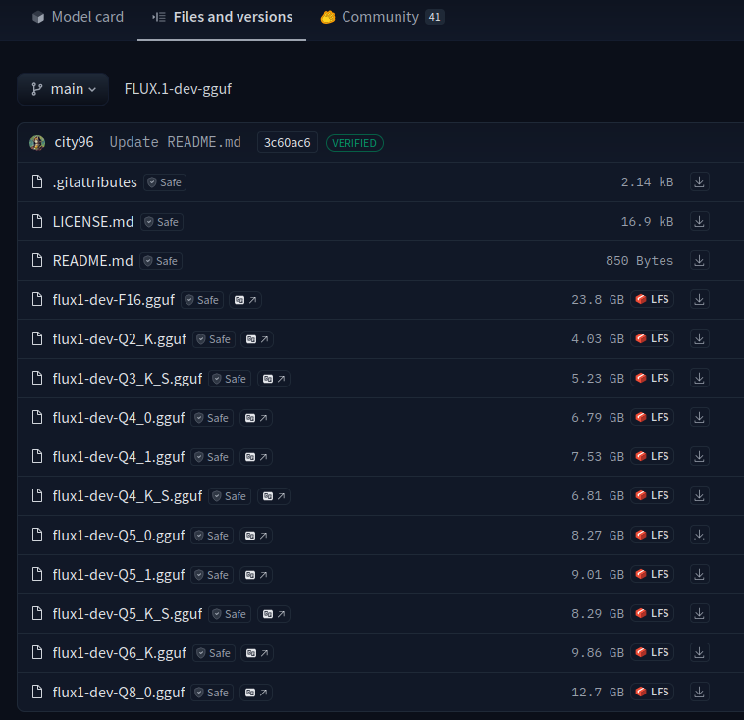Viewport: 744px width, 720px height.
Task: Open the Update README.md commit message
Action: coord(175,142)
